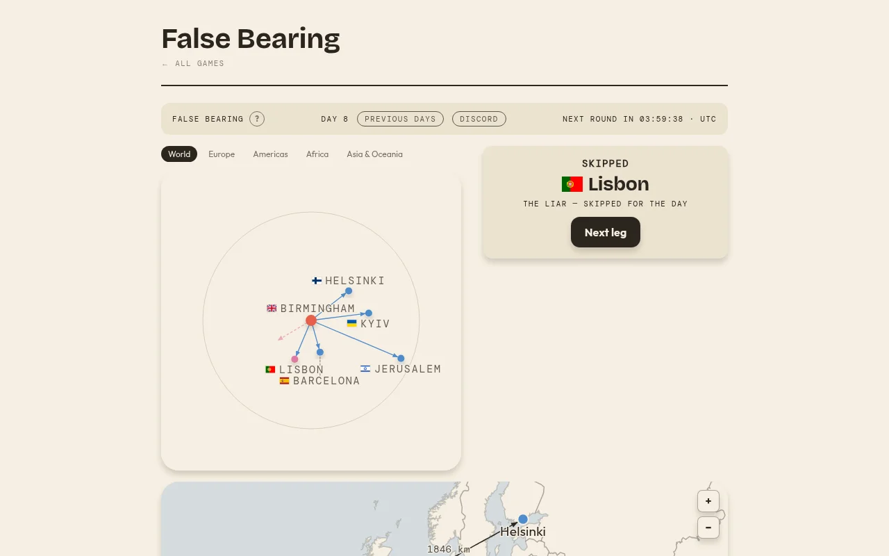Click the Portugal flag next to Lisbon label in radar

(x=270, y=369)
